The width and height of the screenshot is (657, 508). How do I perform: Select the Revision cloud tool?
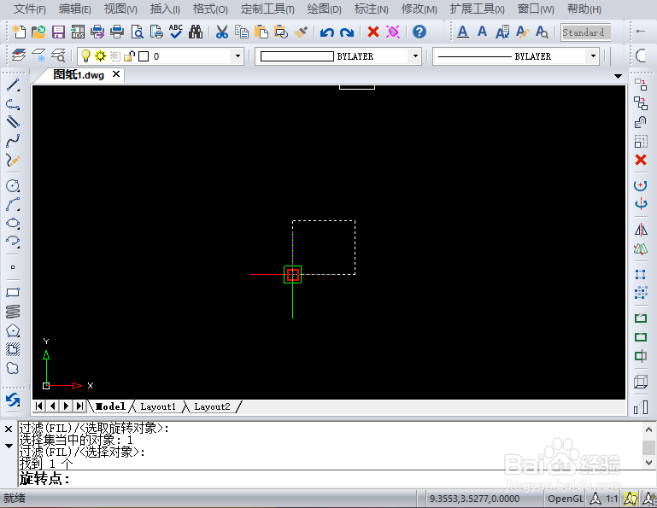(13, 368)
